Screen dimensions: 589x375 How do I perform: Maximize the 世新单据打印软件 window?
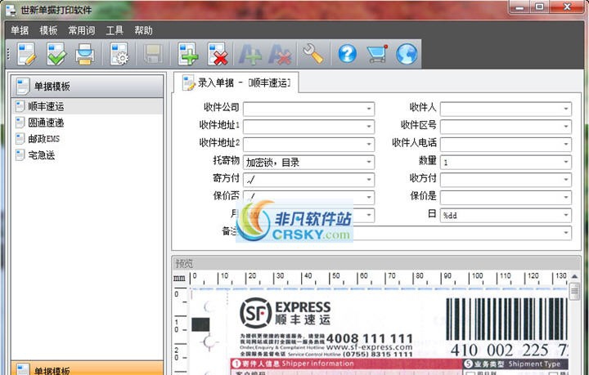(x=539, y=7)
